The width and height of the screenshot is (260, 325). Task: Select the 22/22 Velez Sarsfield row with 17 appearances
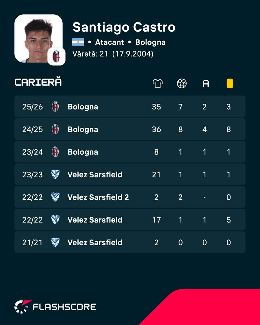click(130, 220)
